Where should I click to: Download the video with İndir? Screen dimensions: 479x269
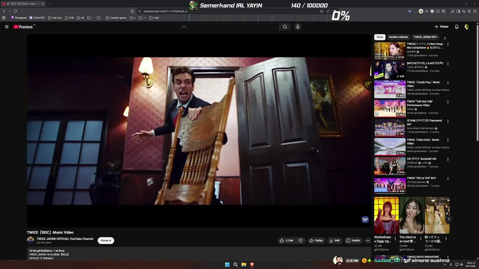pos(335,241)
